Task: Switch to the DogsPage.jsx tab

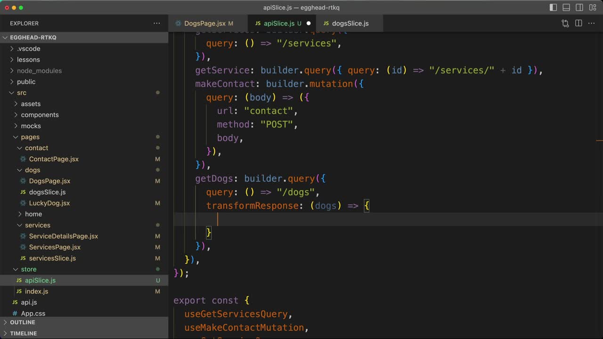Action: (x=204, y=23)
